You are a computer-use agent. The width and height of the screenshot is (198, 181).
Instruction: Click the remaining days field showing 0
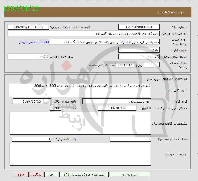[x=151, y=65]
